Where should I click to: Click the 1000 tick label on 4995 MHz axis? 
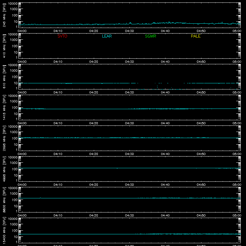tap(14, 163)
